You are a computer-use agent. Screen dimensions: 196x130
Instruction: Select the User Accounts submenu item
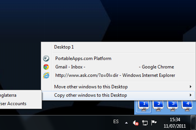pos(20,104)
